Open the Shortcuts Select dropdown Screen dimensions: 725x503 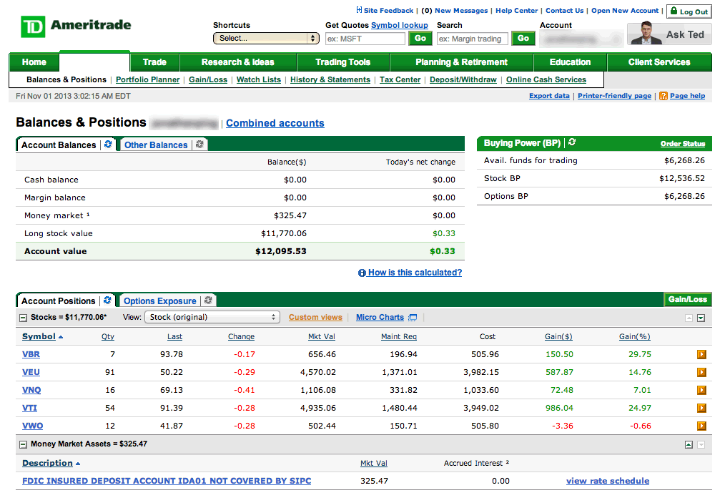pyautogui.click(x=266, y=39)
